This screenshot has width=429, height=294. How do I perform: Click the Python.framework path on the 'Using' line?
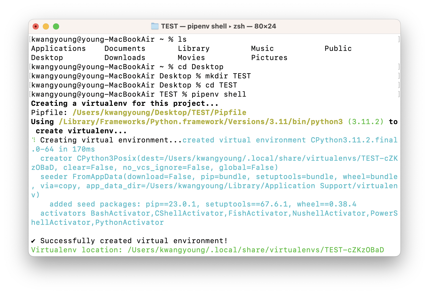(201, 122)
